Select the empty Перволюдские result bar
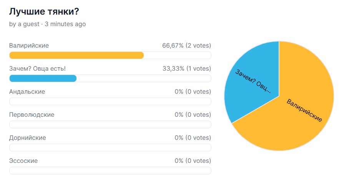339x184 pixels. pos(110,124)
